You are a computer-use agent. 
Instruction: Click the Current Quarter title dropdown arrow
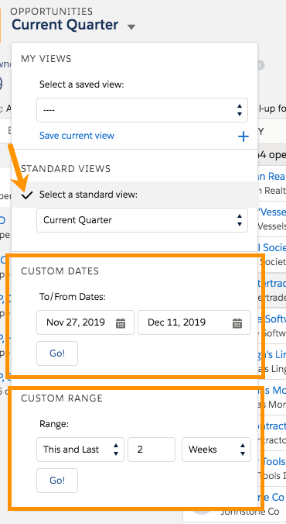[131, 26]
